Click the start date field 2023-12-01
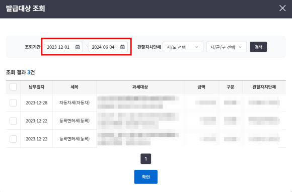This screenshot has width=292, height=192. (63, 47)
